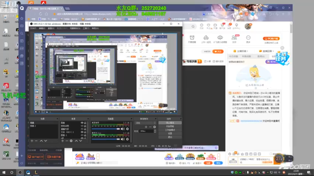The height and width of the screenshot is (176, 314).
Task: Open microphone audio settings gear in mixer
Action: pos(127,139)
